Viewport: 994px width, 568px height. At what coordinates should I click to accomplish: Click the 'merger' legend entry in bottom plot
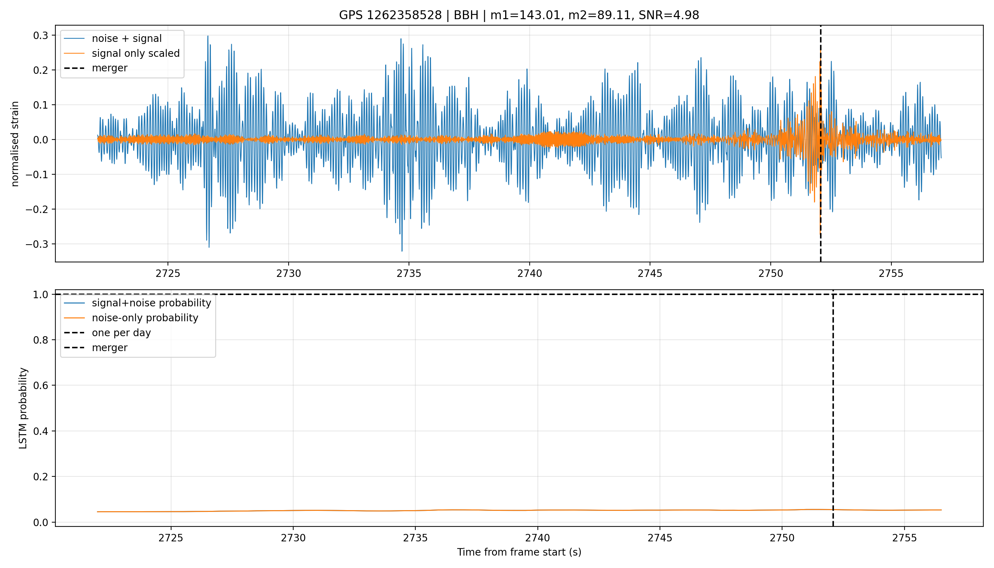(110, 348)
